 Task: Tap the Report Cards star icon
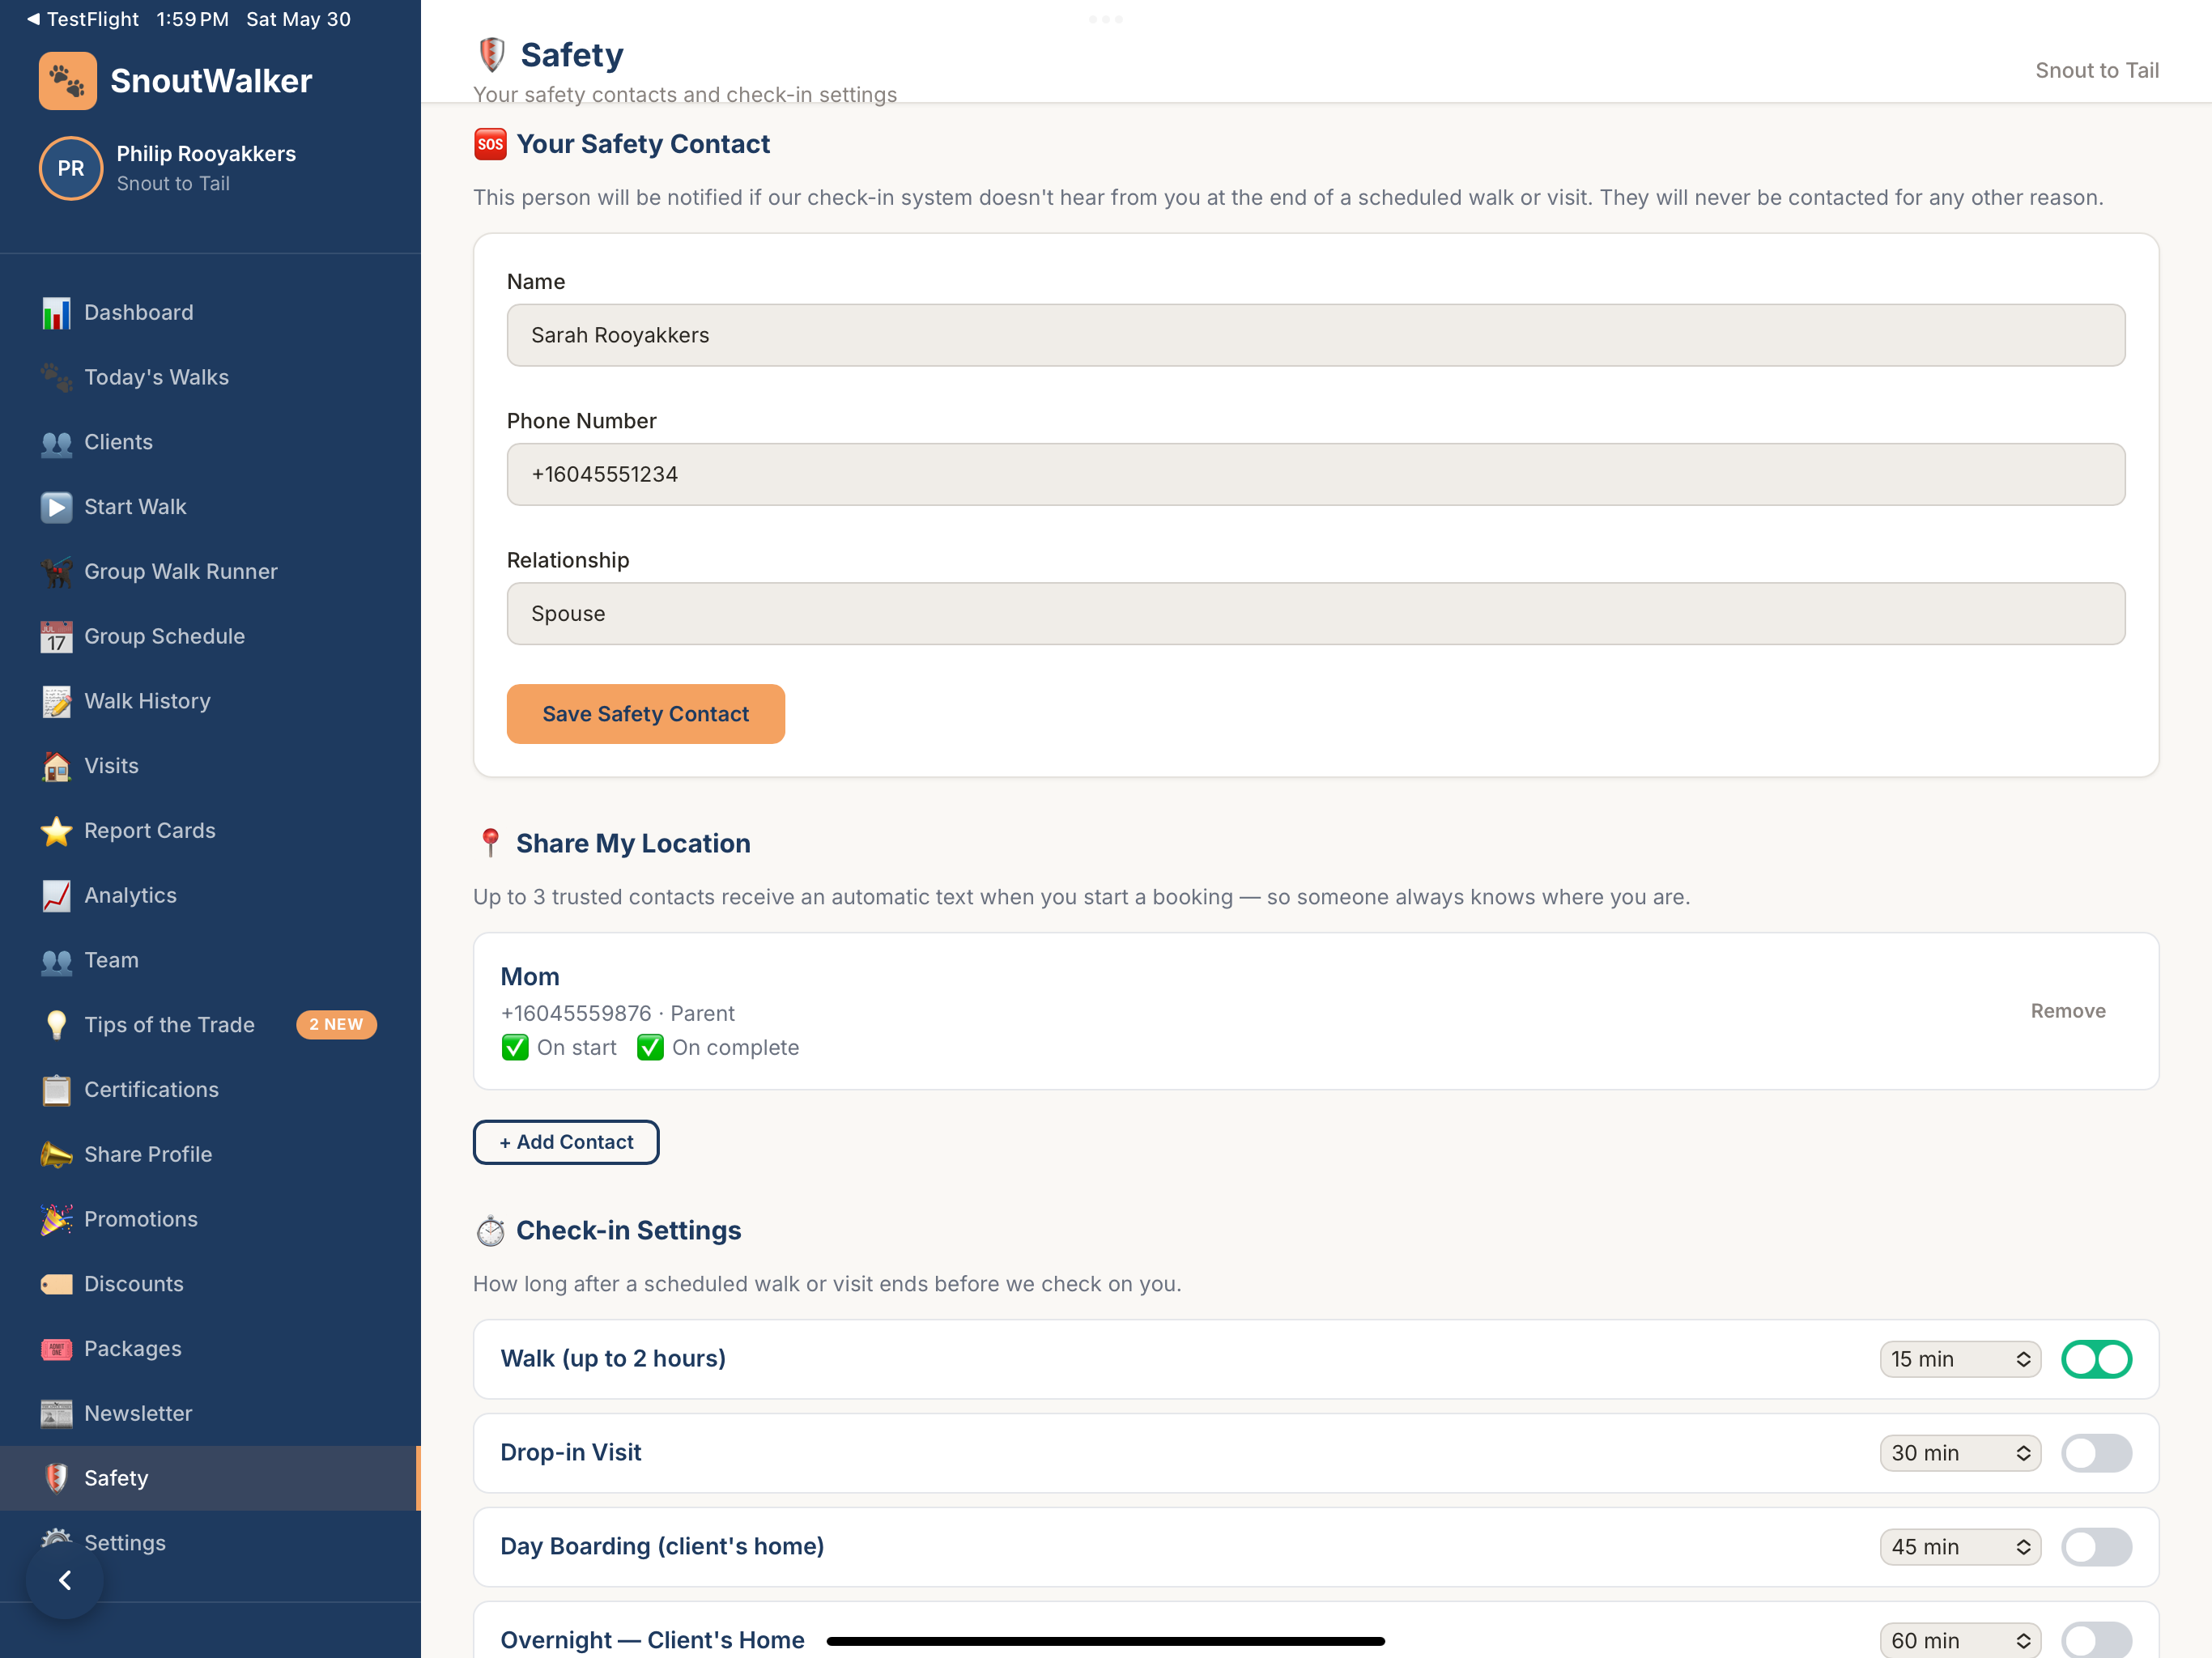coord(56,831)
